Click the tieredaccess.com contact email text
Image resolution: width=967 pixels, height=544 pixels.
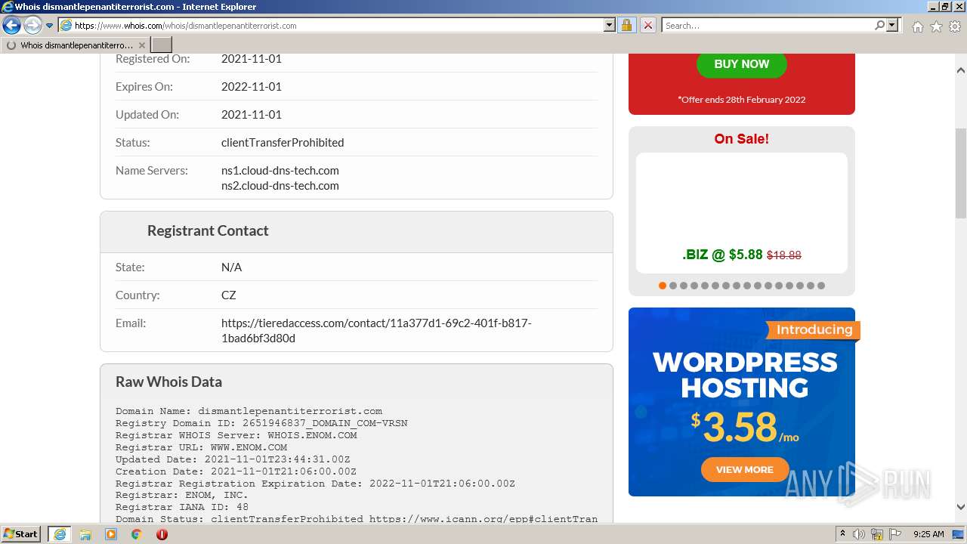(376, 330)
